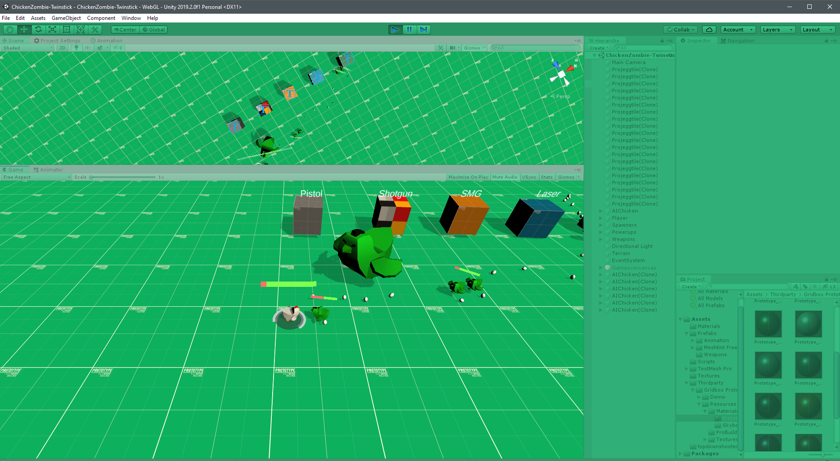840x461 pixels.
Task: Open the Scene camera settings dropdown
Action: click(454, 48)
